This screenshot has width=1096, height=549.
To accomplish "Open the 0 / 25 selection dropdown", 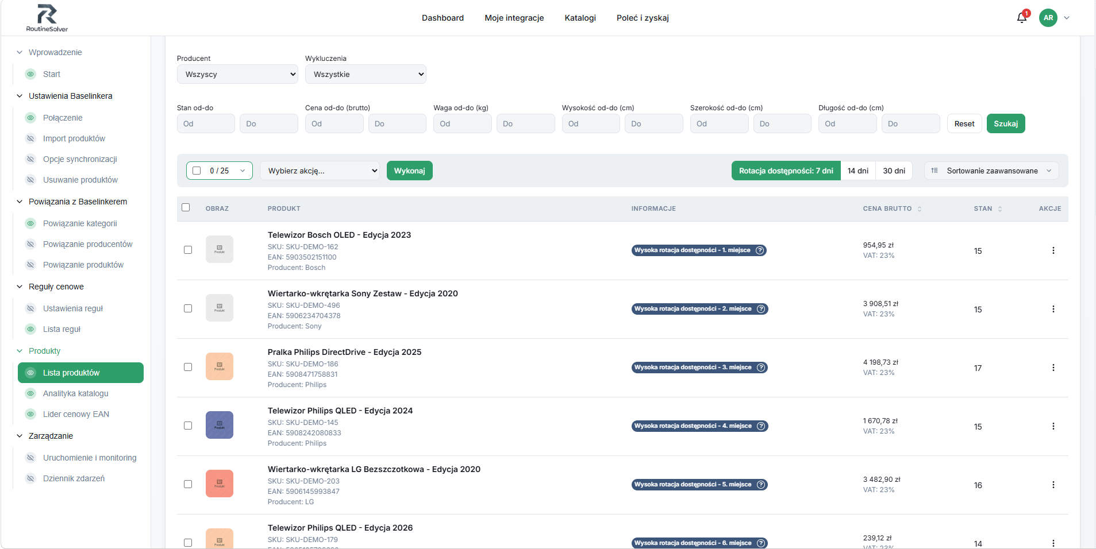I will coord(220,171).
